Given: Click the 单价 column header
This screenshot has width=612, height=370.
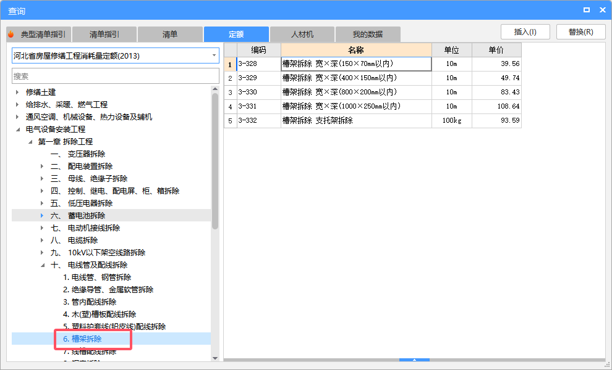Looking at the screenshot, I should tap(496, 50).
